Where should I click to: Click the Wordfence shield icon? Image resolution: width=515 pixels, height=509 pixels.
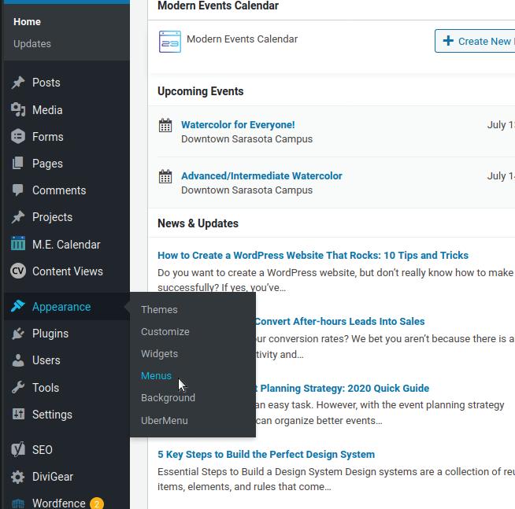click(x=18, y=503)
